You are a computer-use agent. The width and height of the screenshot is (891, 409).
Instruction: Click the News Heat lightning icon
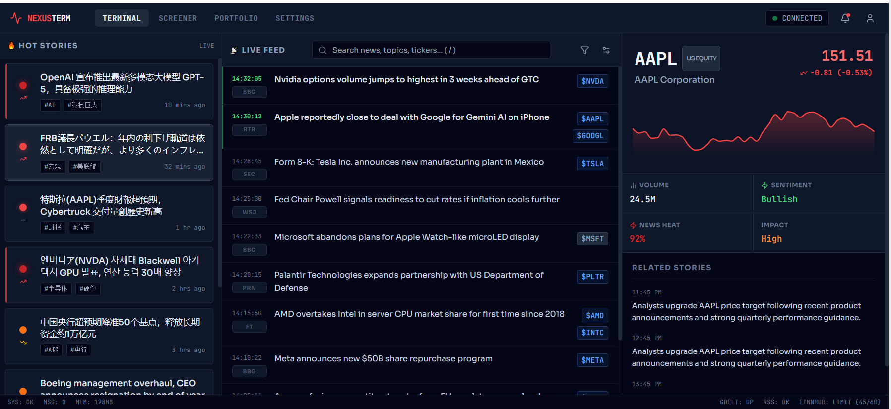633,225
